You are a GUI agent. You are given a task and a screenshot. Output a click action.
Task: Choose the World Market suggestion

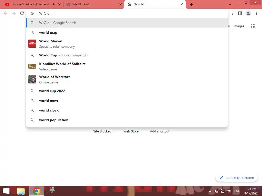click(x=127, y=44)
